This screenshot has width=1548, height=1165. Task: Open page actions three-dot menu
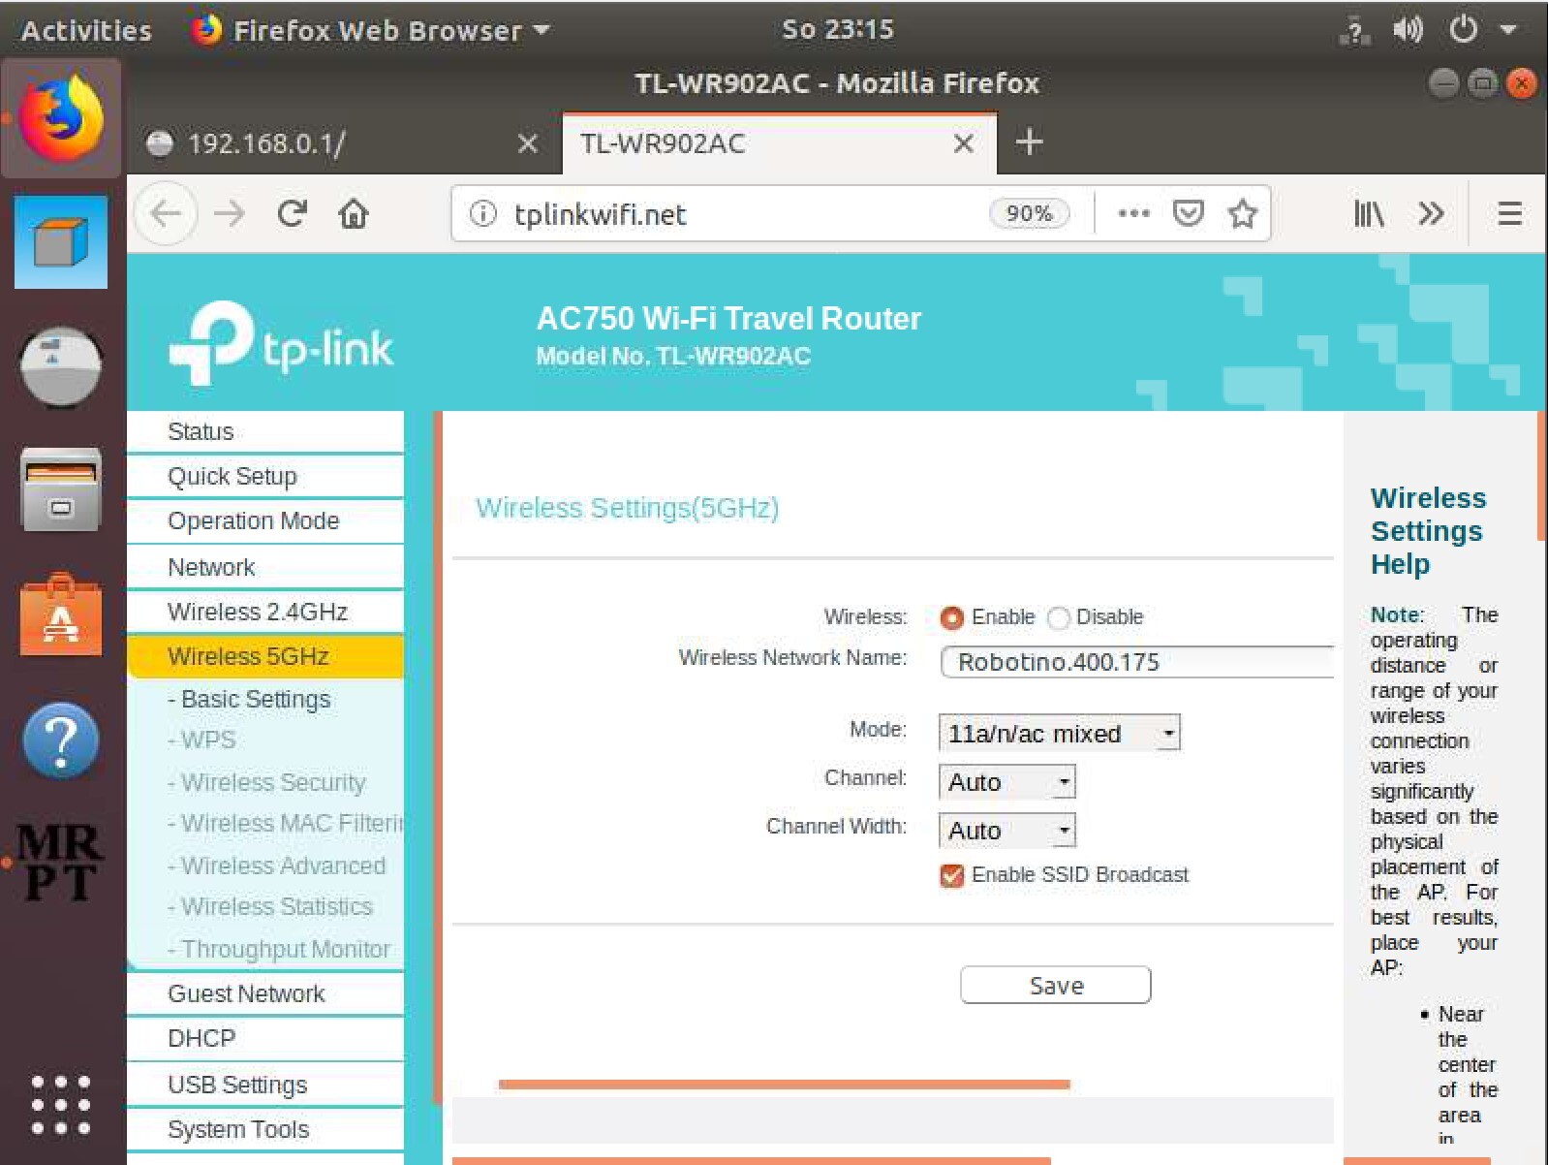(x=1133, y=213)
